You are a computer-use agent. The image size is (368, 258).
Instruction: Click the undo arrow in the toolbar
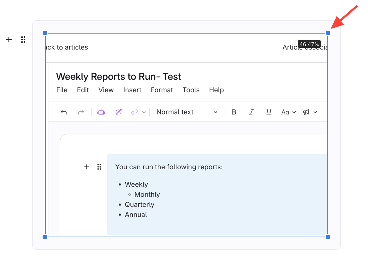(x=64, y=112)
